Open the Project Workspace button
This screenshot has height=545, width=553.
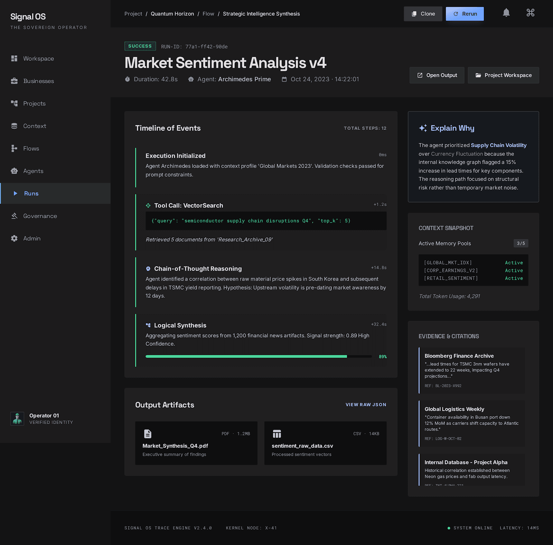pyautogui.click(x=503, y=75)
